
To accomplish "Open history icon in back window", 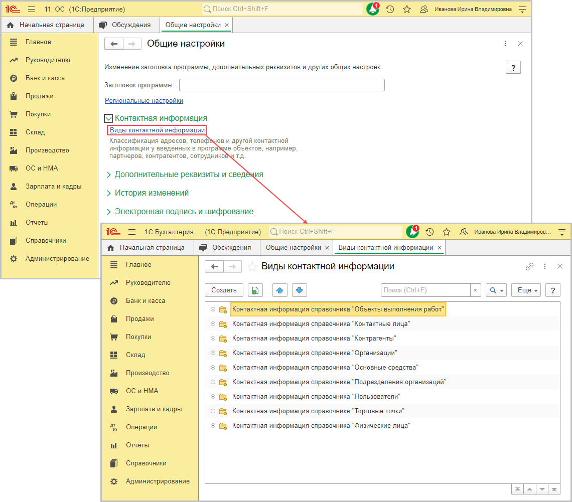I will coord(390,9).
